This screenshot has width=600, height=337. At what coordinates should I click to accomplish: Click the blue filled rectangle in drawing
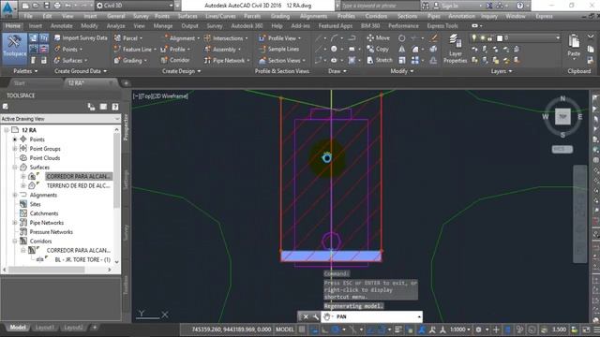click(x=331, y=256)
